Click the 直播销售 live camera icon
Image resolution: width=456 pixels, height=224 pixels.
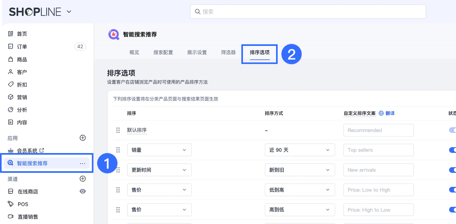(11, 216)
